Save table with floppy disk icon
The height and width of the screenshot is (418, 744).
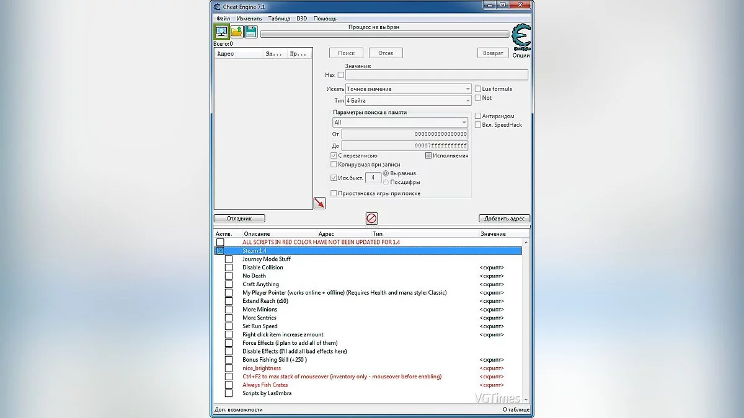click(250, 32)
